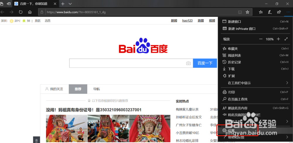The width and height of the screenshot is (293, 143).
Task: Open the Mazu statue airport thumbnail
Action: coord(67,128)
